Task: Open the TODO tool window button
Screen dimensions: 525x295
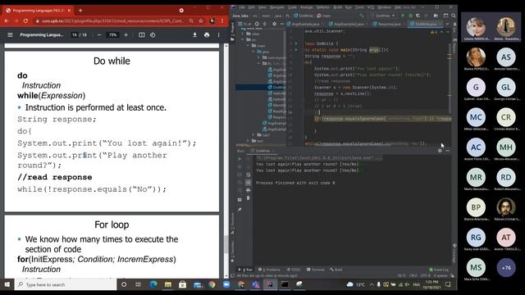Action: [x=294, y=270]
